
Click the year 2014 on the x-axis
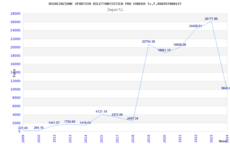86,139
